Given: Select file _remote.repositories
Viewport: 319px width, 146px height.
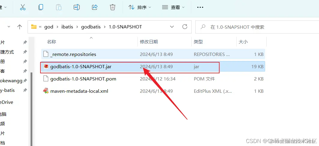Looking at the screenshot, I should pos(153,54).
